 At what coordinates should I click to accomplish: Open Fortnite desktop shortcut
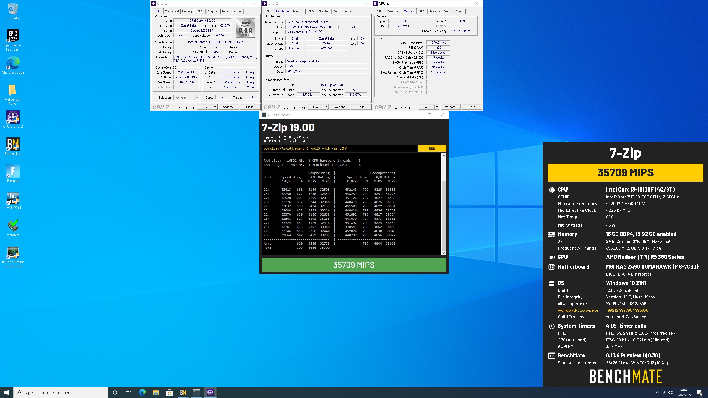(13, 174)
